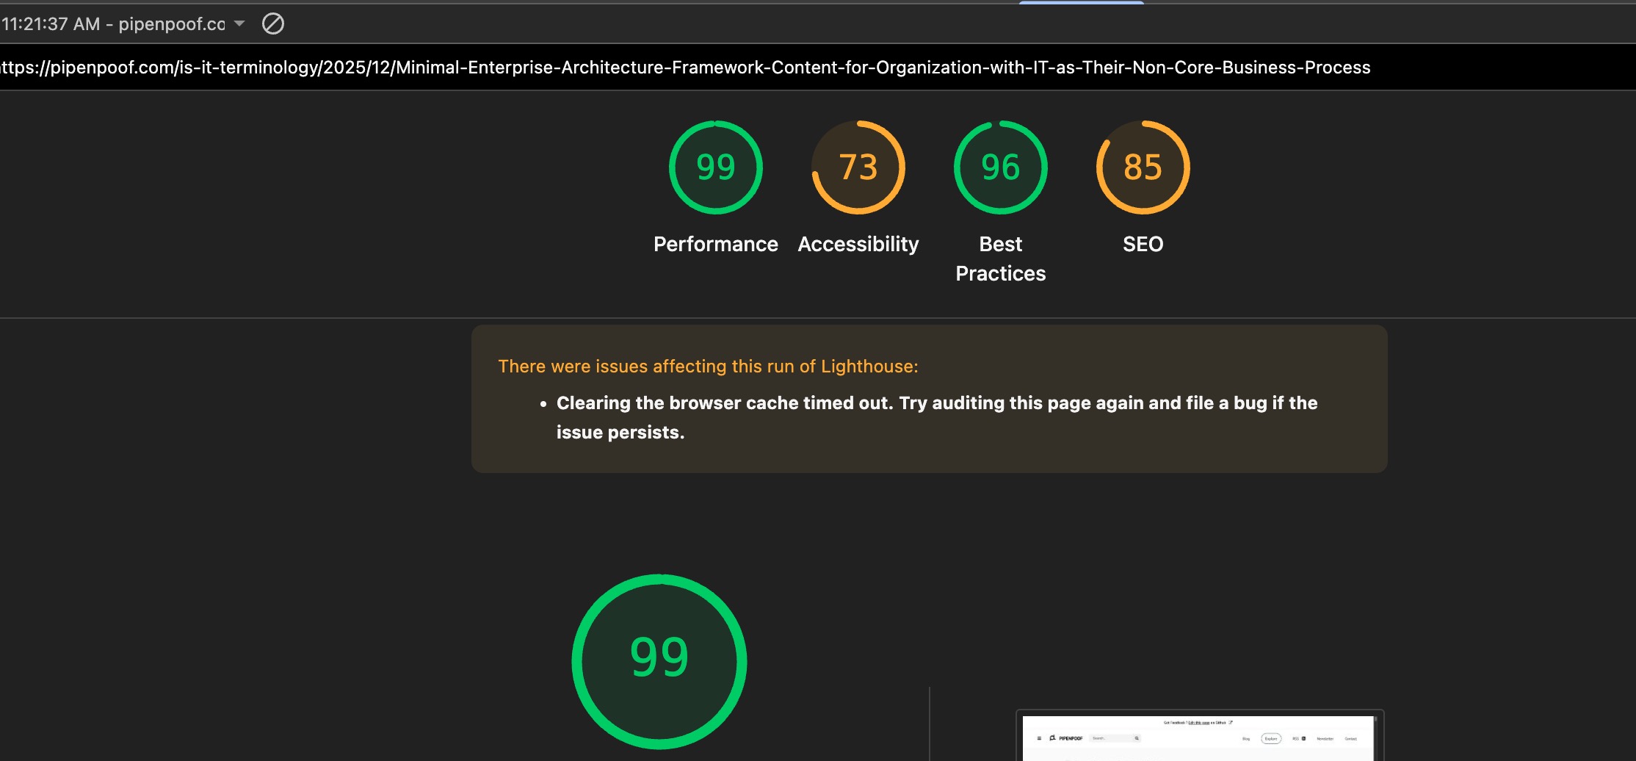Image resolution: width=1636 pixels, height=761 pixels.
Task: Jump to section via Performance label
Action: tap(715, 244)
